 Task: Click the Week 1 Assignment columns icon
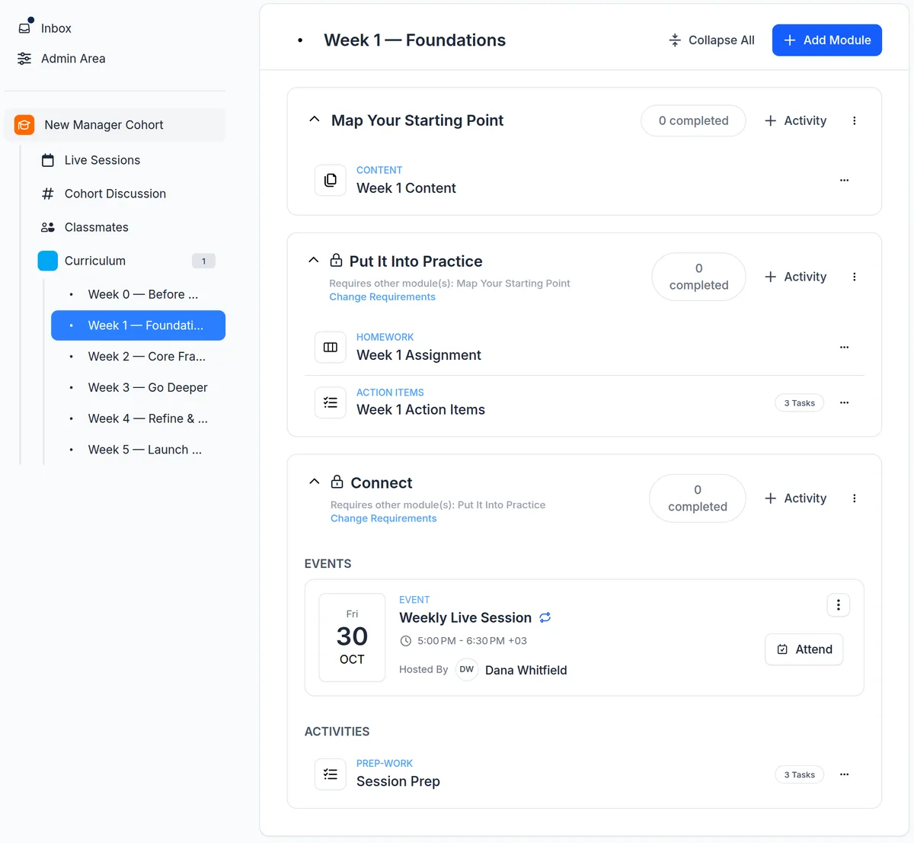point(331,347)
